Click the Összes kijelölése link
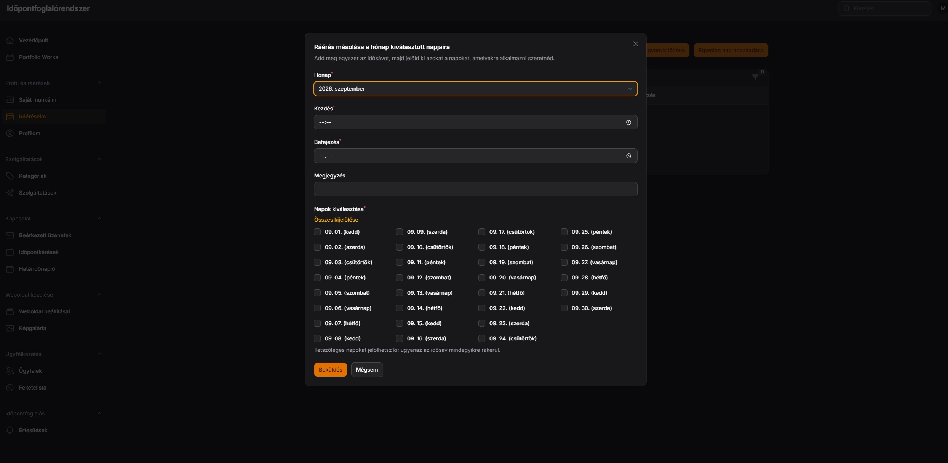This screenshot has width=948, height=463. 336,220
